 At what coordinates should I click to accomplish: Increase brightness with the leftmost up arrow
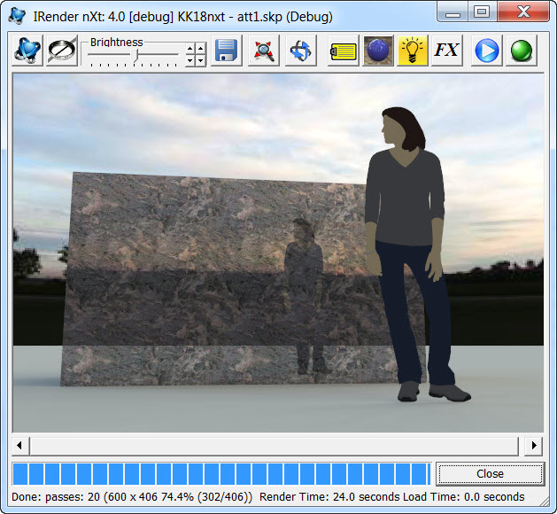[190, 49]
